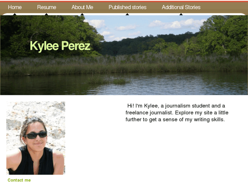The width and height of the screenshot is (248, 186).
Task: Open the About Me page
Action: pyautogui.click(x=82, y=7)
